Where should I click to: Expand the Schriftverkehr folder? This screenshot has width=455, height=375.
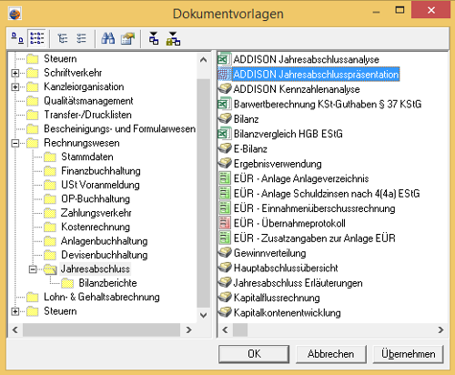(x=15, y=73)
